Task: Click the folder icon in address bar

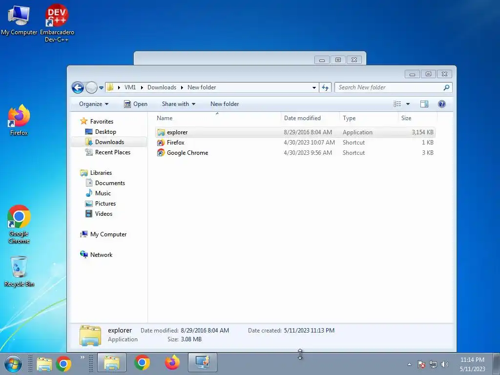Action: [110, 87]
